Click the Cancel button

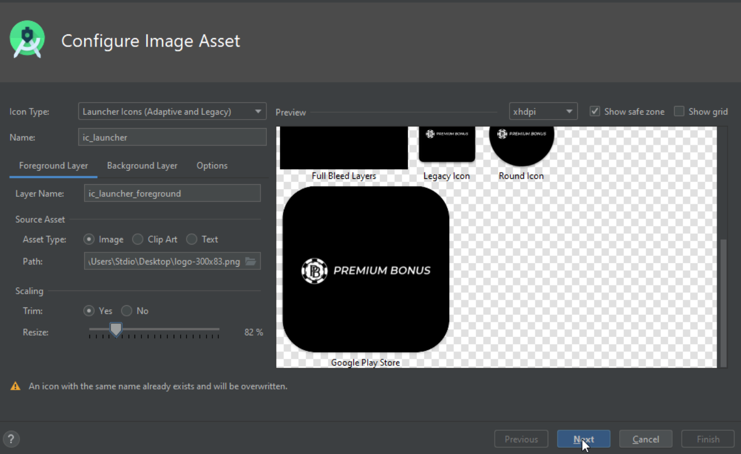click(x=646, y=439)
